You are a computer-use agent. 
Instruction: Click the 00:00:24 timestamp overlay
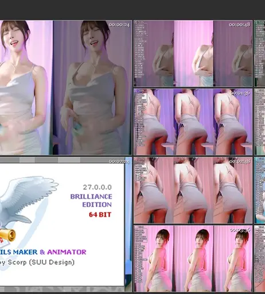click(119, 25)
